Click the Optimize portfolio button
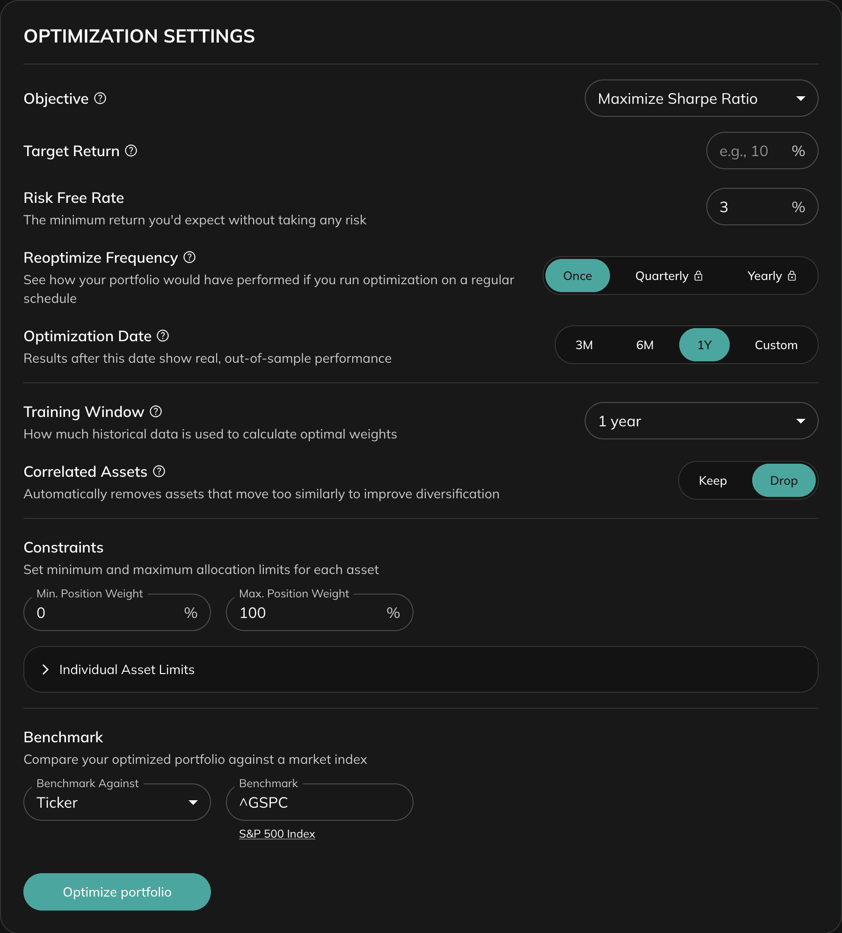Viewport: 842px width, 933px height. (117, 891)
